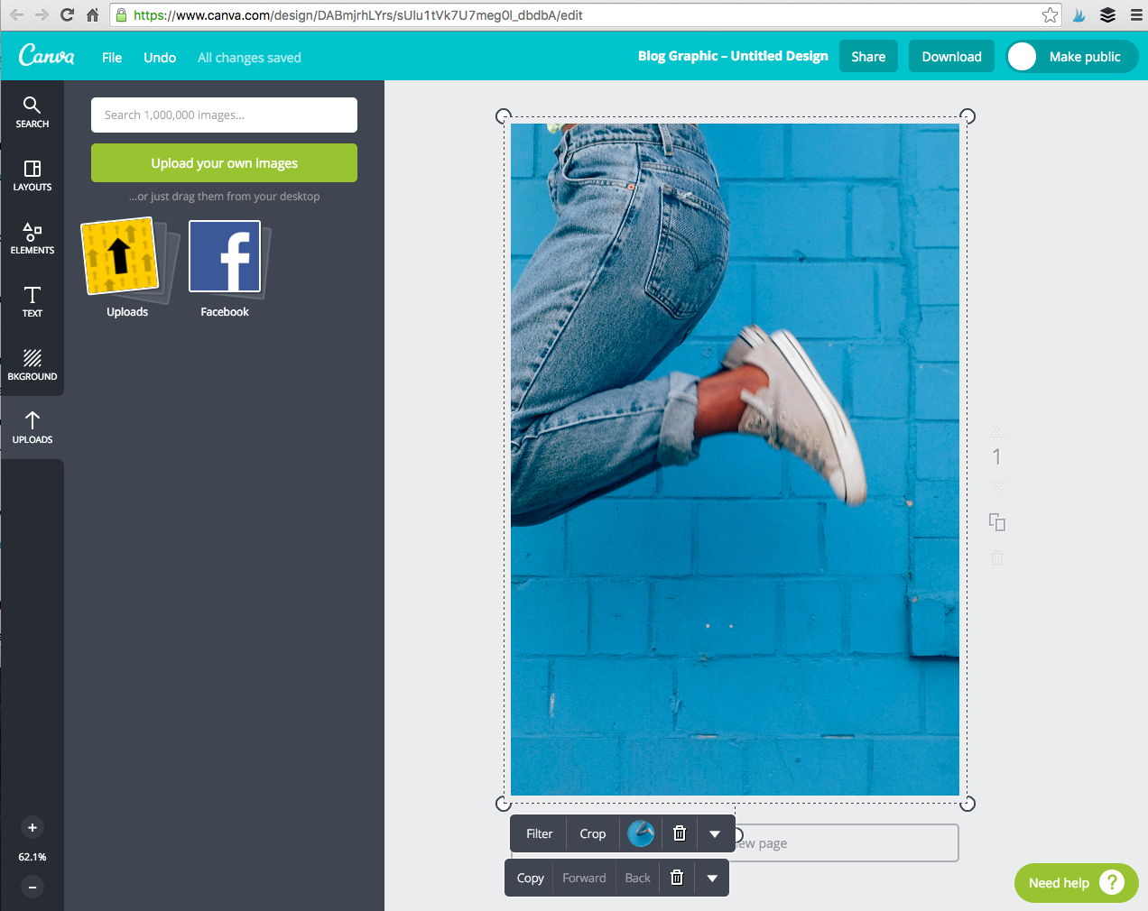Click the browser address bar URL
1148x911 pixels.
click(358, 15)
